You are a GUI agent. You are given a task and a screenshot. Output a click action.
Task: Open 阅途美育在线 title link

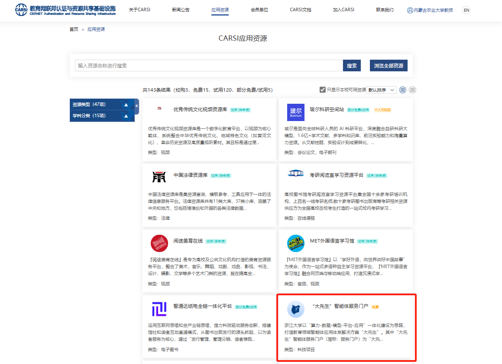click(x=188, y=241)
